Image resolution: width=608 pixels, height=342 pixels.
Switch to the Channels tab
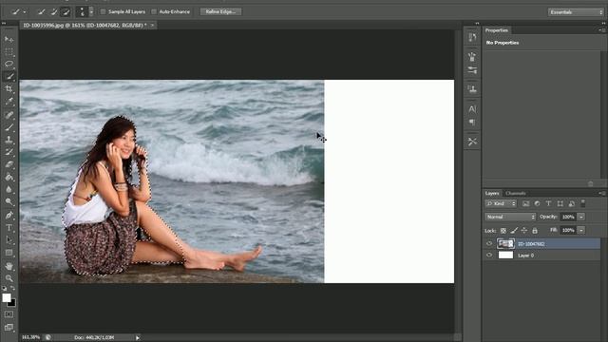tap(515, 193)
